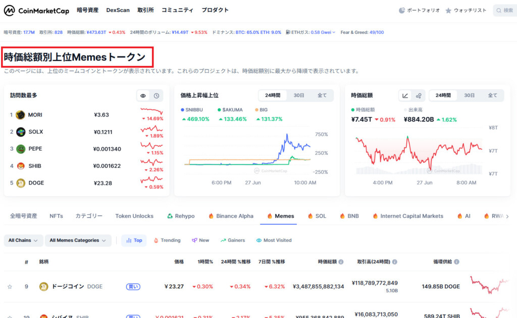
Task: Open the 取引所 navigation menu
Action: pos(145,10)
